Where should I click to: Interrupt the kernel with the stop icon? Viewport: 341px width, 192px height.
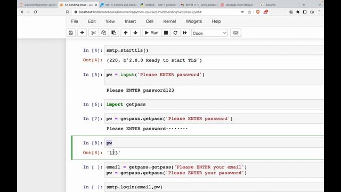pyautogui.click(x=166, y=33)
